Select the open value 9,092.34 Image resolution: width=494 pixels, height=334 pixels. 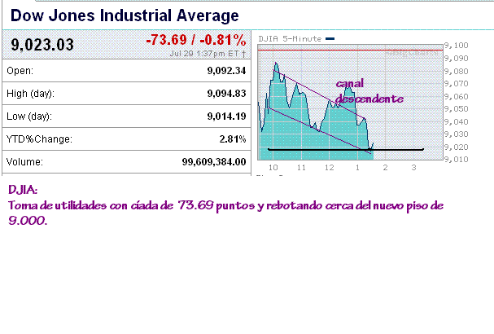click(x=226, y=71)
